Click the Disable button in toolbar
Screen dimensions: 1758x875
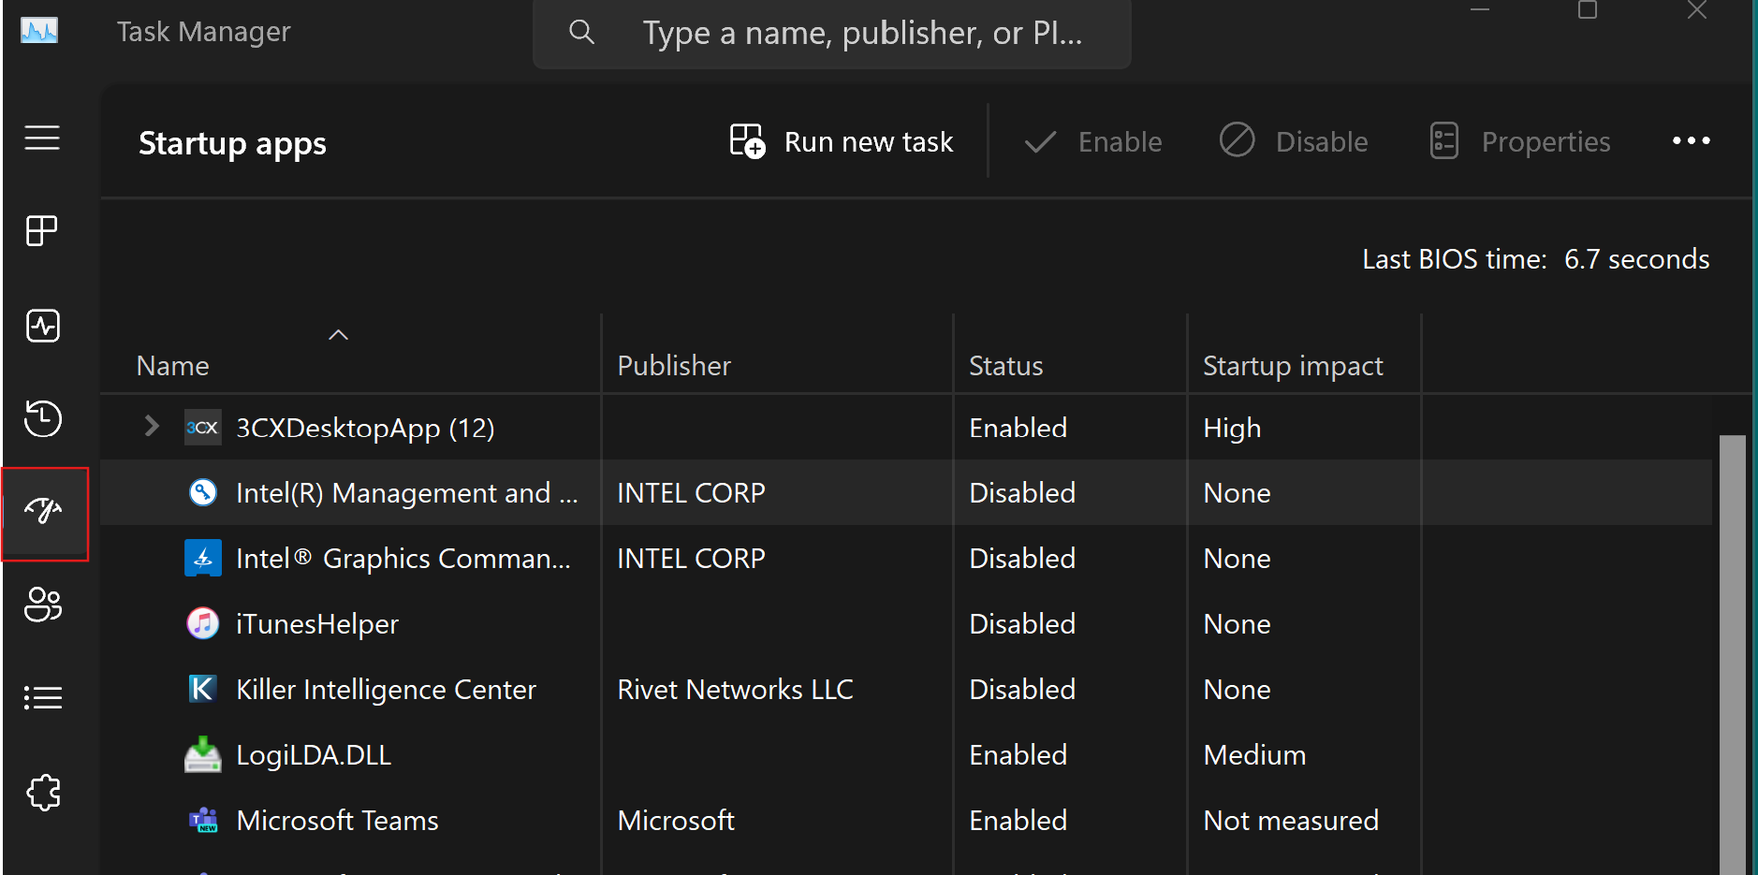1294,141
